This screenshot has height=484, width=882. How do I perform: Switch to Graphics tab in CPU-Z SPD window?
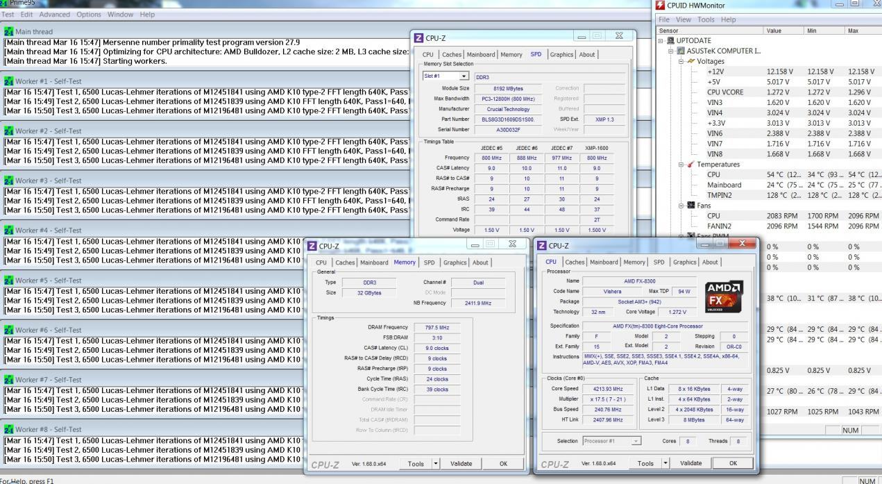pos(561,54)
